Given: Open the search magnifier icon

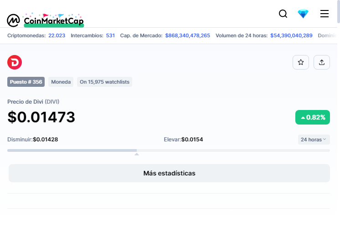Looking at the screenshot, I should 283,14.
